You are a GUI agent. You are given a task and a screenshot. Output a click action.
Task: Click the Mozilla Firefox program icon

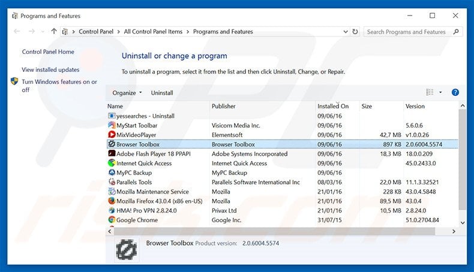[112, 201]
